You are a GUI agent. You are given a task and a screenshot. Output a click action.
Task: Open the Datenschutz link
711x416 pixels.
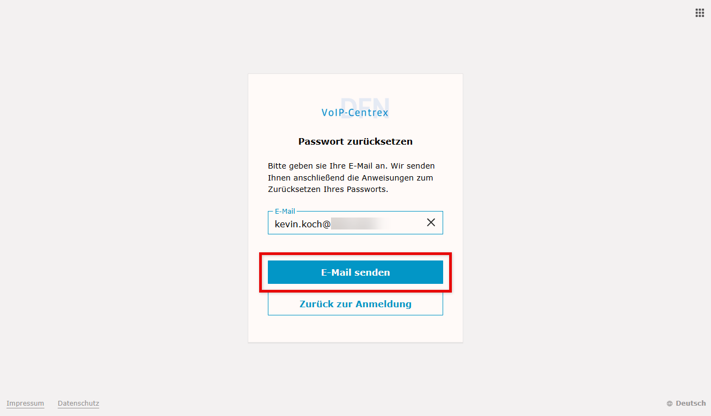[78, 403]
